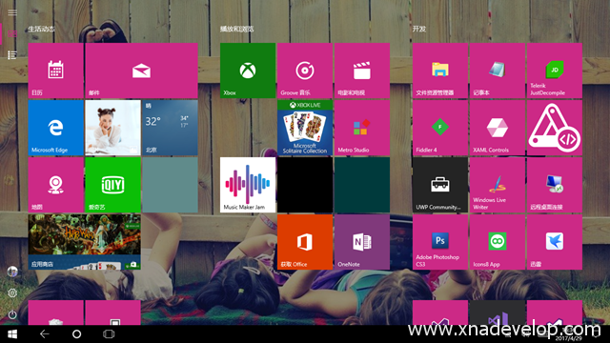Open Windows Live Writer tile

[x=498, y=185]
